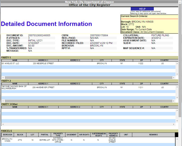
Task: Click the 301 AINSLIE ST. LLC name cell
Action: [x=10, y=64]
